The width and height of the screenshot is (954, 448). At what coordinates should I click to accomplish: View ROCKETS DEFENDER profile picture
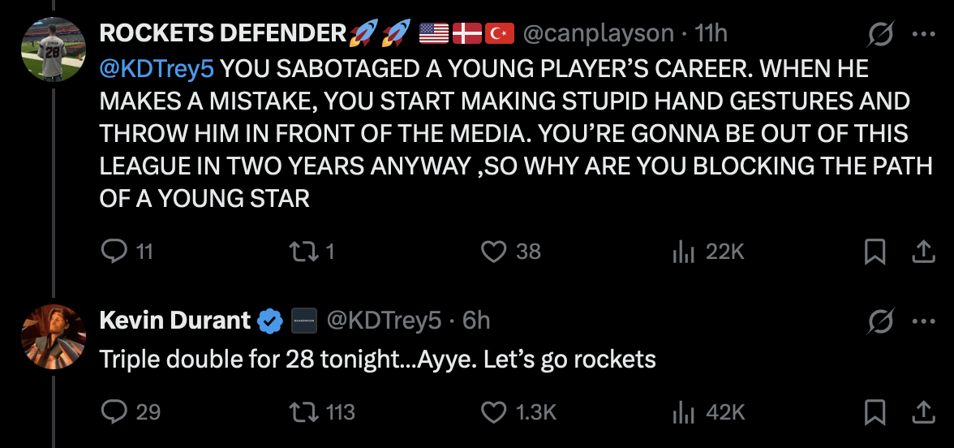(54, 50)
